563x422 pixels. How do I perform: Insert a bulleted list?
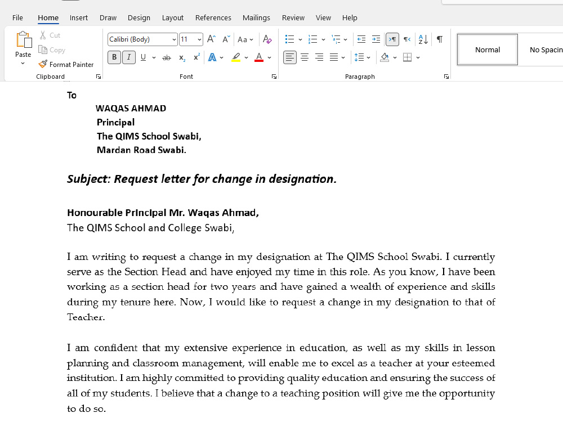coord(289,39)
